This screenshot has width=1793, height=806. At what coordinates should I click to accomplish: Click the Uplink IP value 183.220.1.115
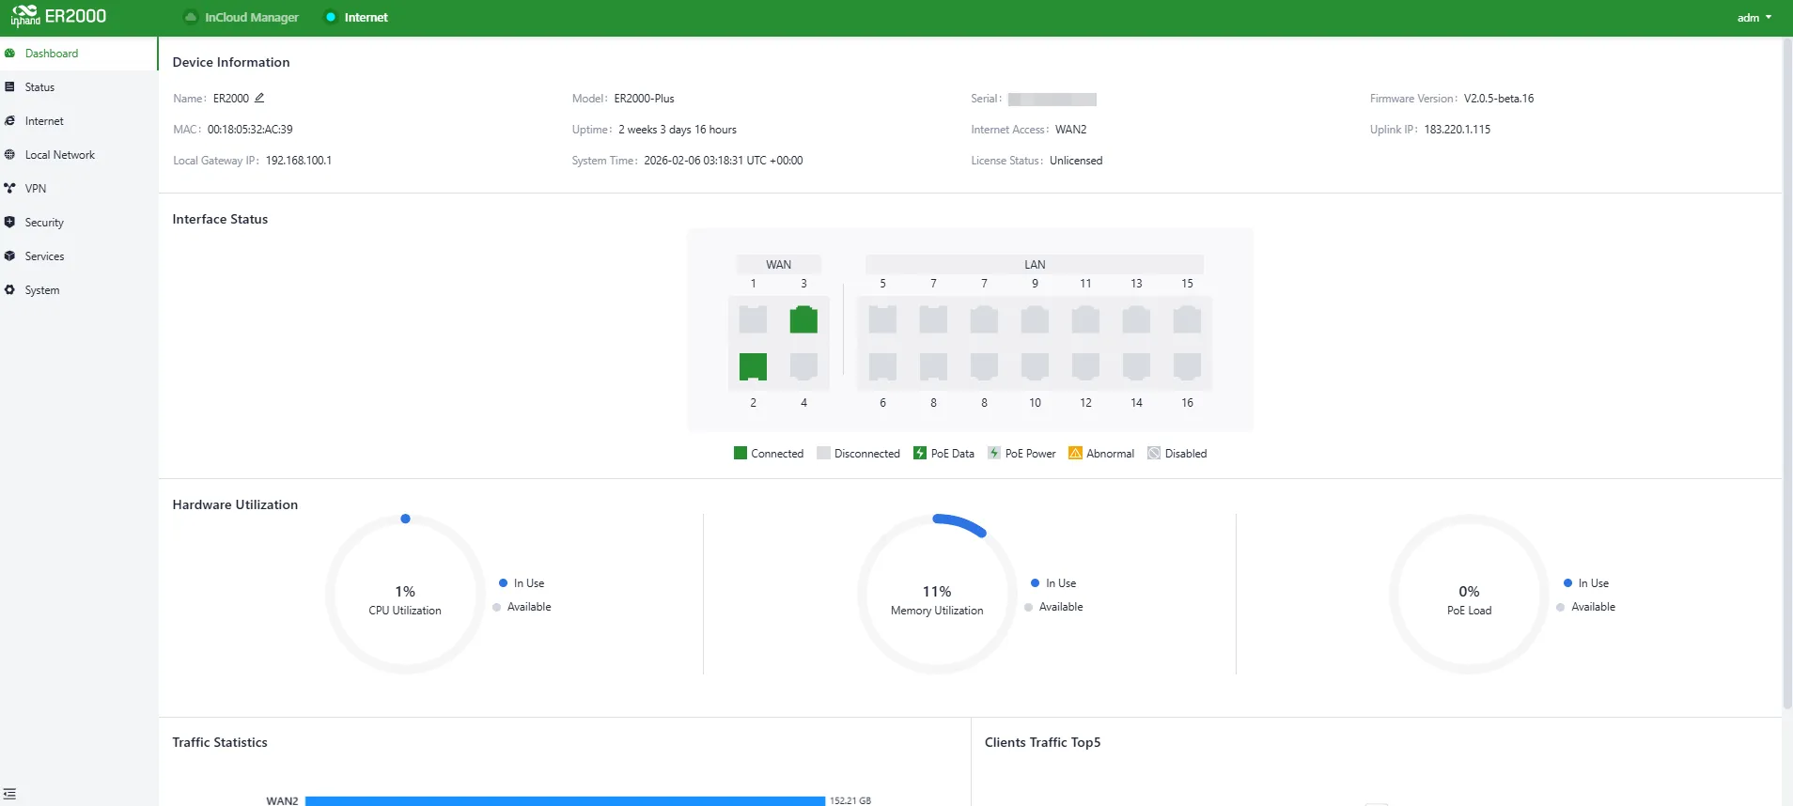click(x=1457, y=130)
